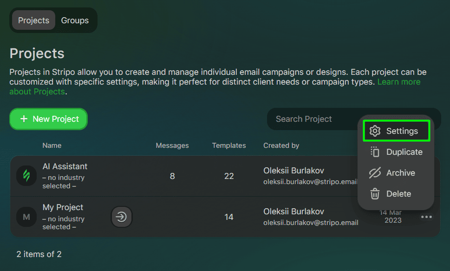Click no industry selected under My Project
Viewport: 450px width, 271px height.
click(x=64, y=223)
